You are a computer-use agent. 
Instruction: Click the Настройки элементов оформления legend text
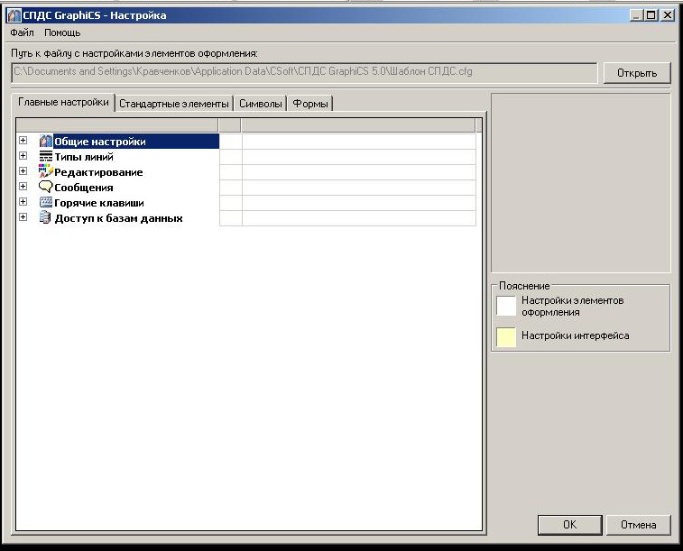pyautogui.click(x=572, y=306)
